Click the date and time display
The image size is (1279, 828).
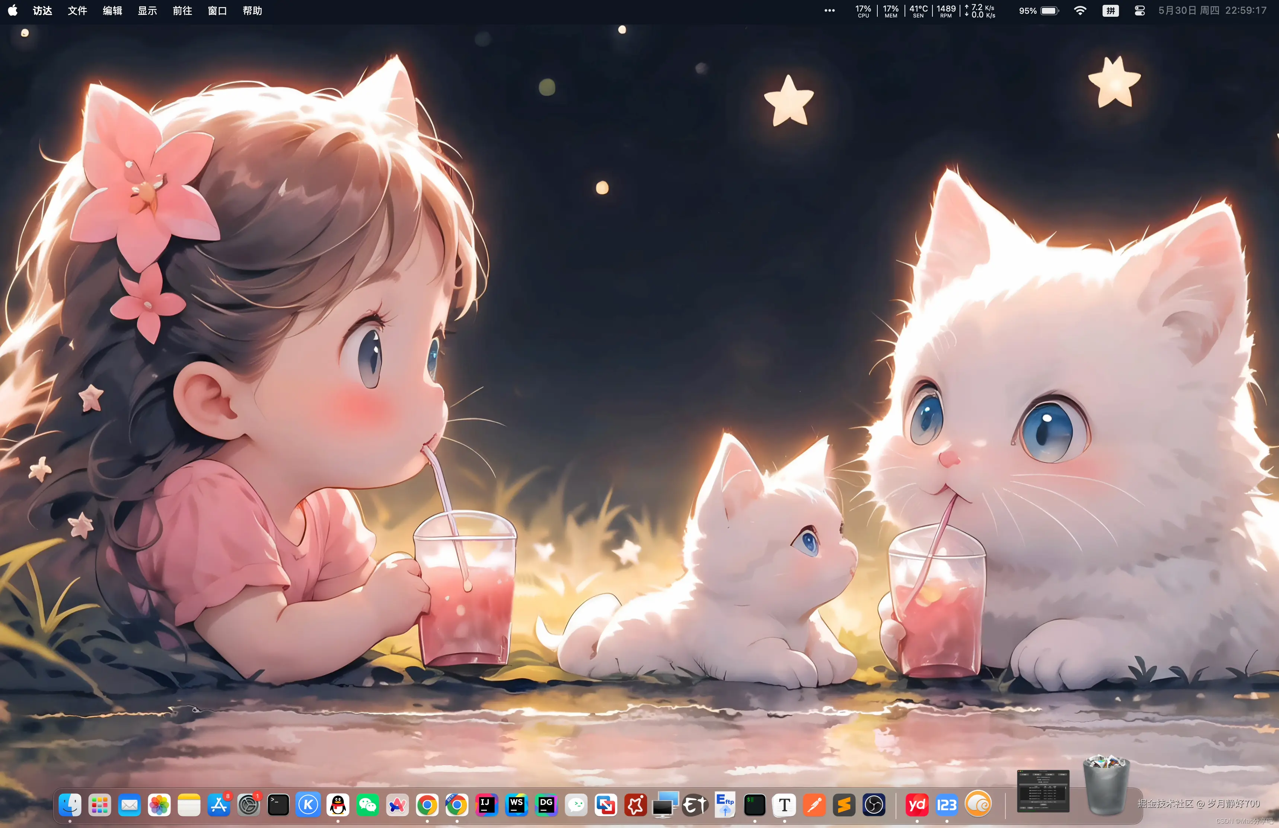(1212, 11)
